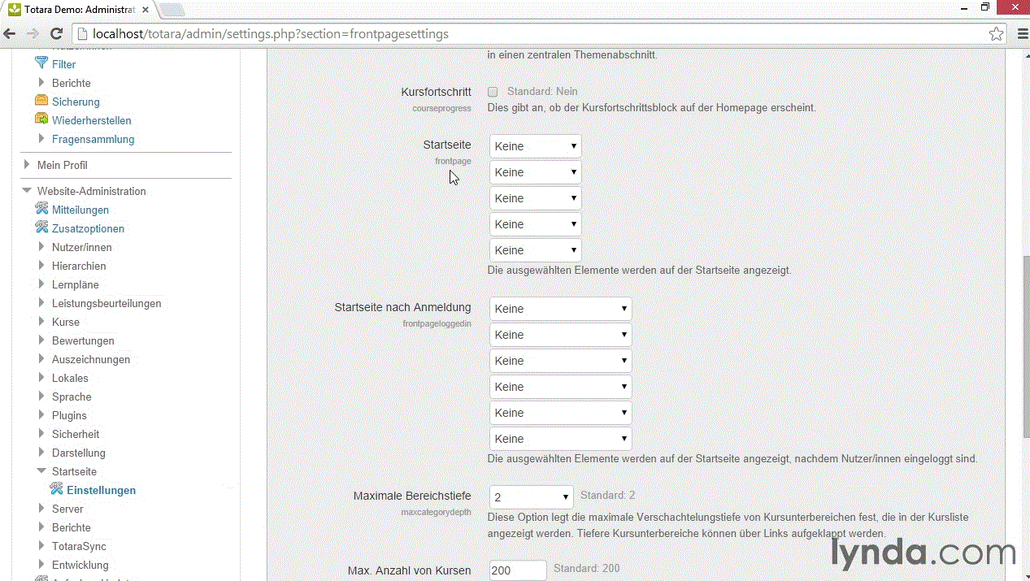
Task: Select Lokales in the admin tree
Action: [x=70, y=378]
